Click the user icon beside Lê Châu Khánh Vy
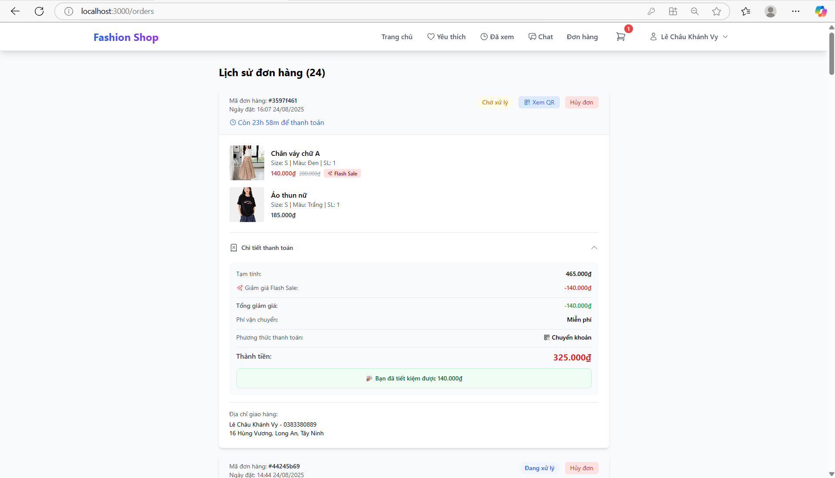Screen dimensions: 835x478 tap(653, 37)
